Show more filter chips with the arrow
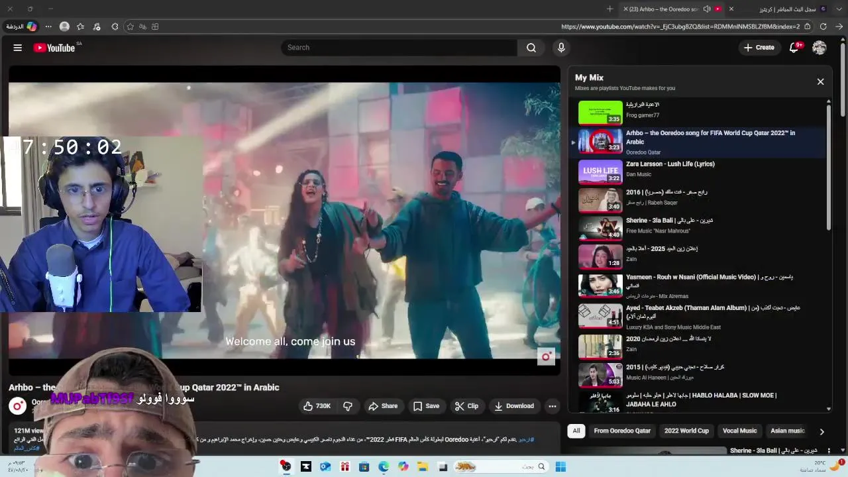 pos(821,431)
